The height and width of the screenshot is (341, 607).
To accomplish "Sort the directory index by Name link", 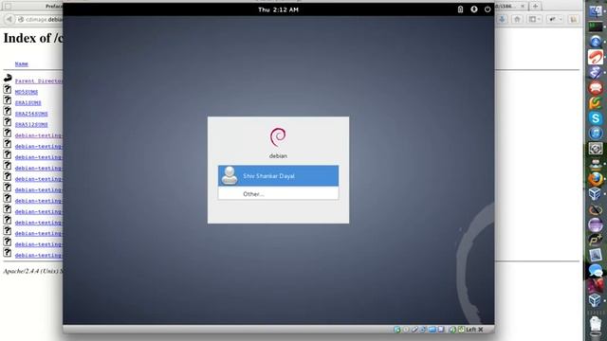I will tap(22, 63).
